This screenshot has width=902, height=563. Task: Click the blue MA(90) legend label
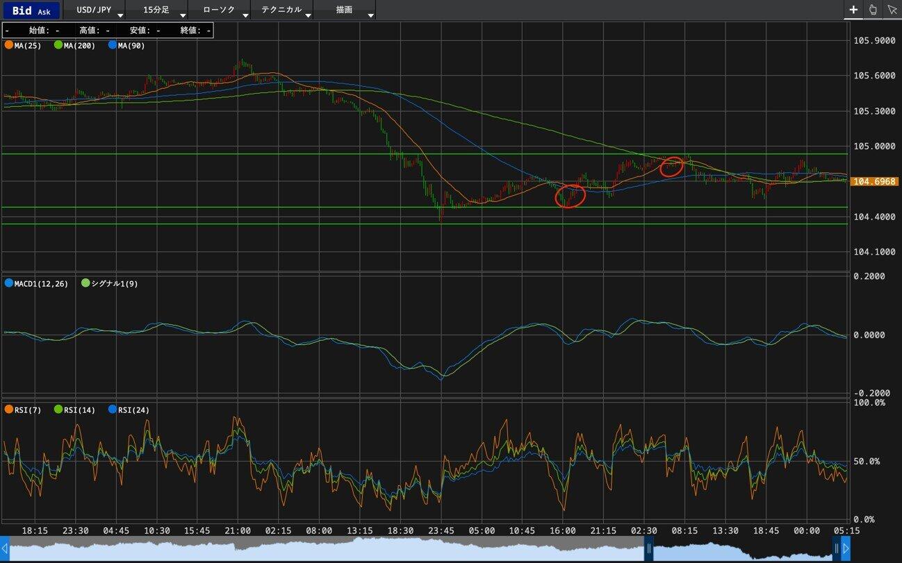(x=130, y=45)
